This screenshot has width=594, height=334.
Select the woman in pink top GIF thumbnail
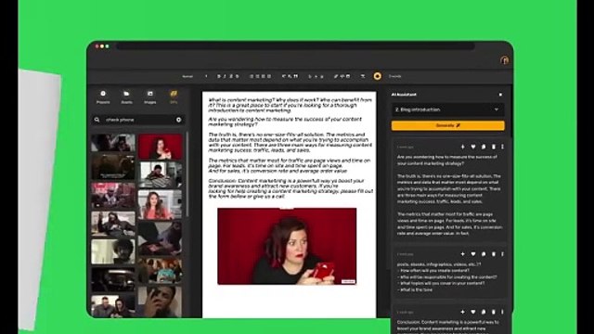(160, 204)
